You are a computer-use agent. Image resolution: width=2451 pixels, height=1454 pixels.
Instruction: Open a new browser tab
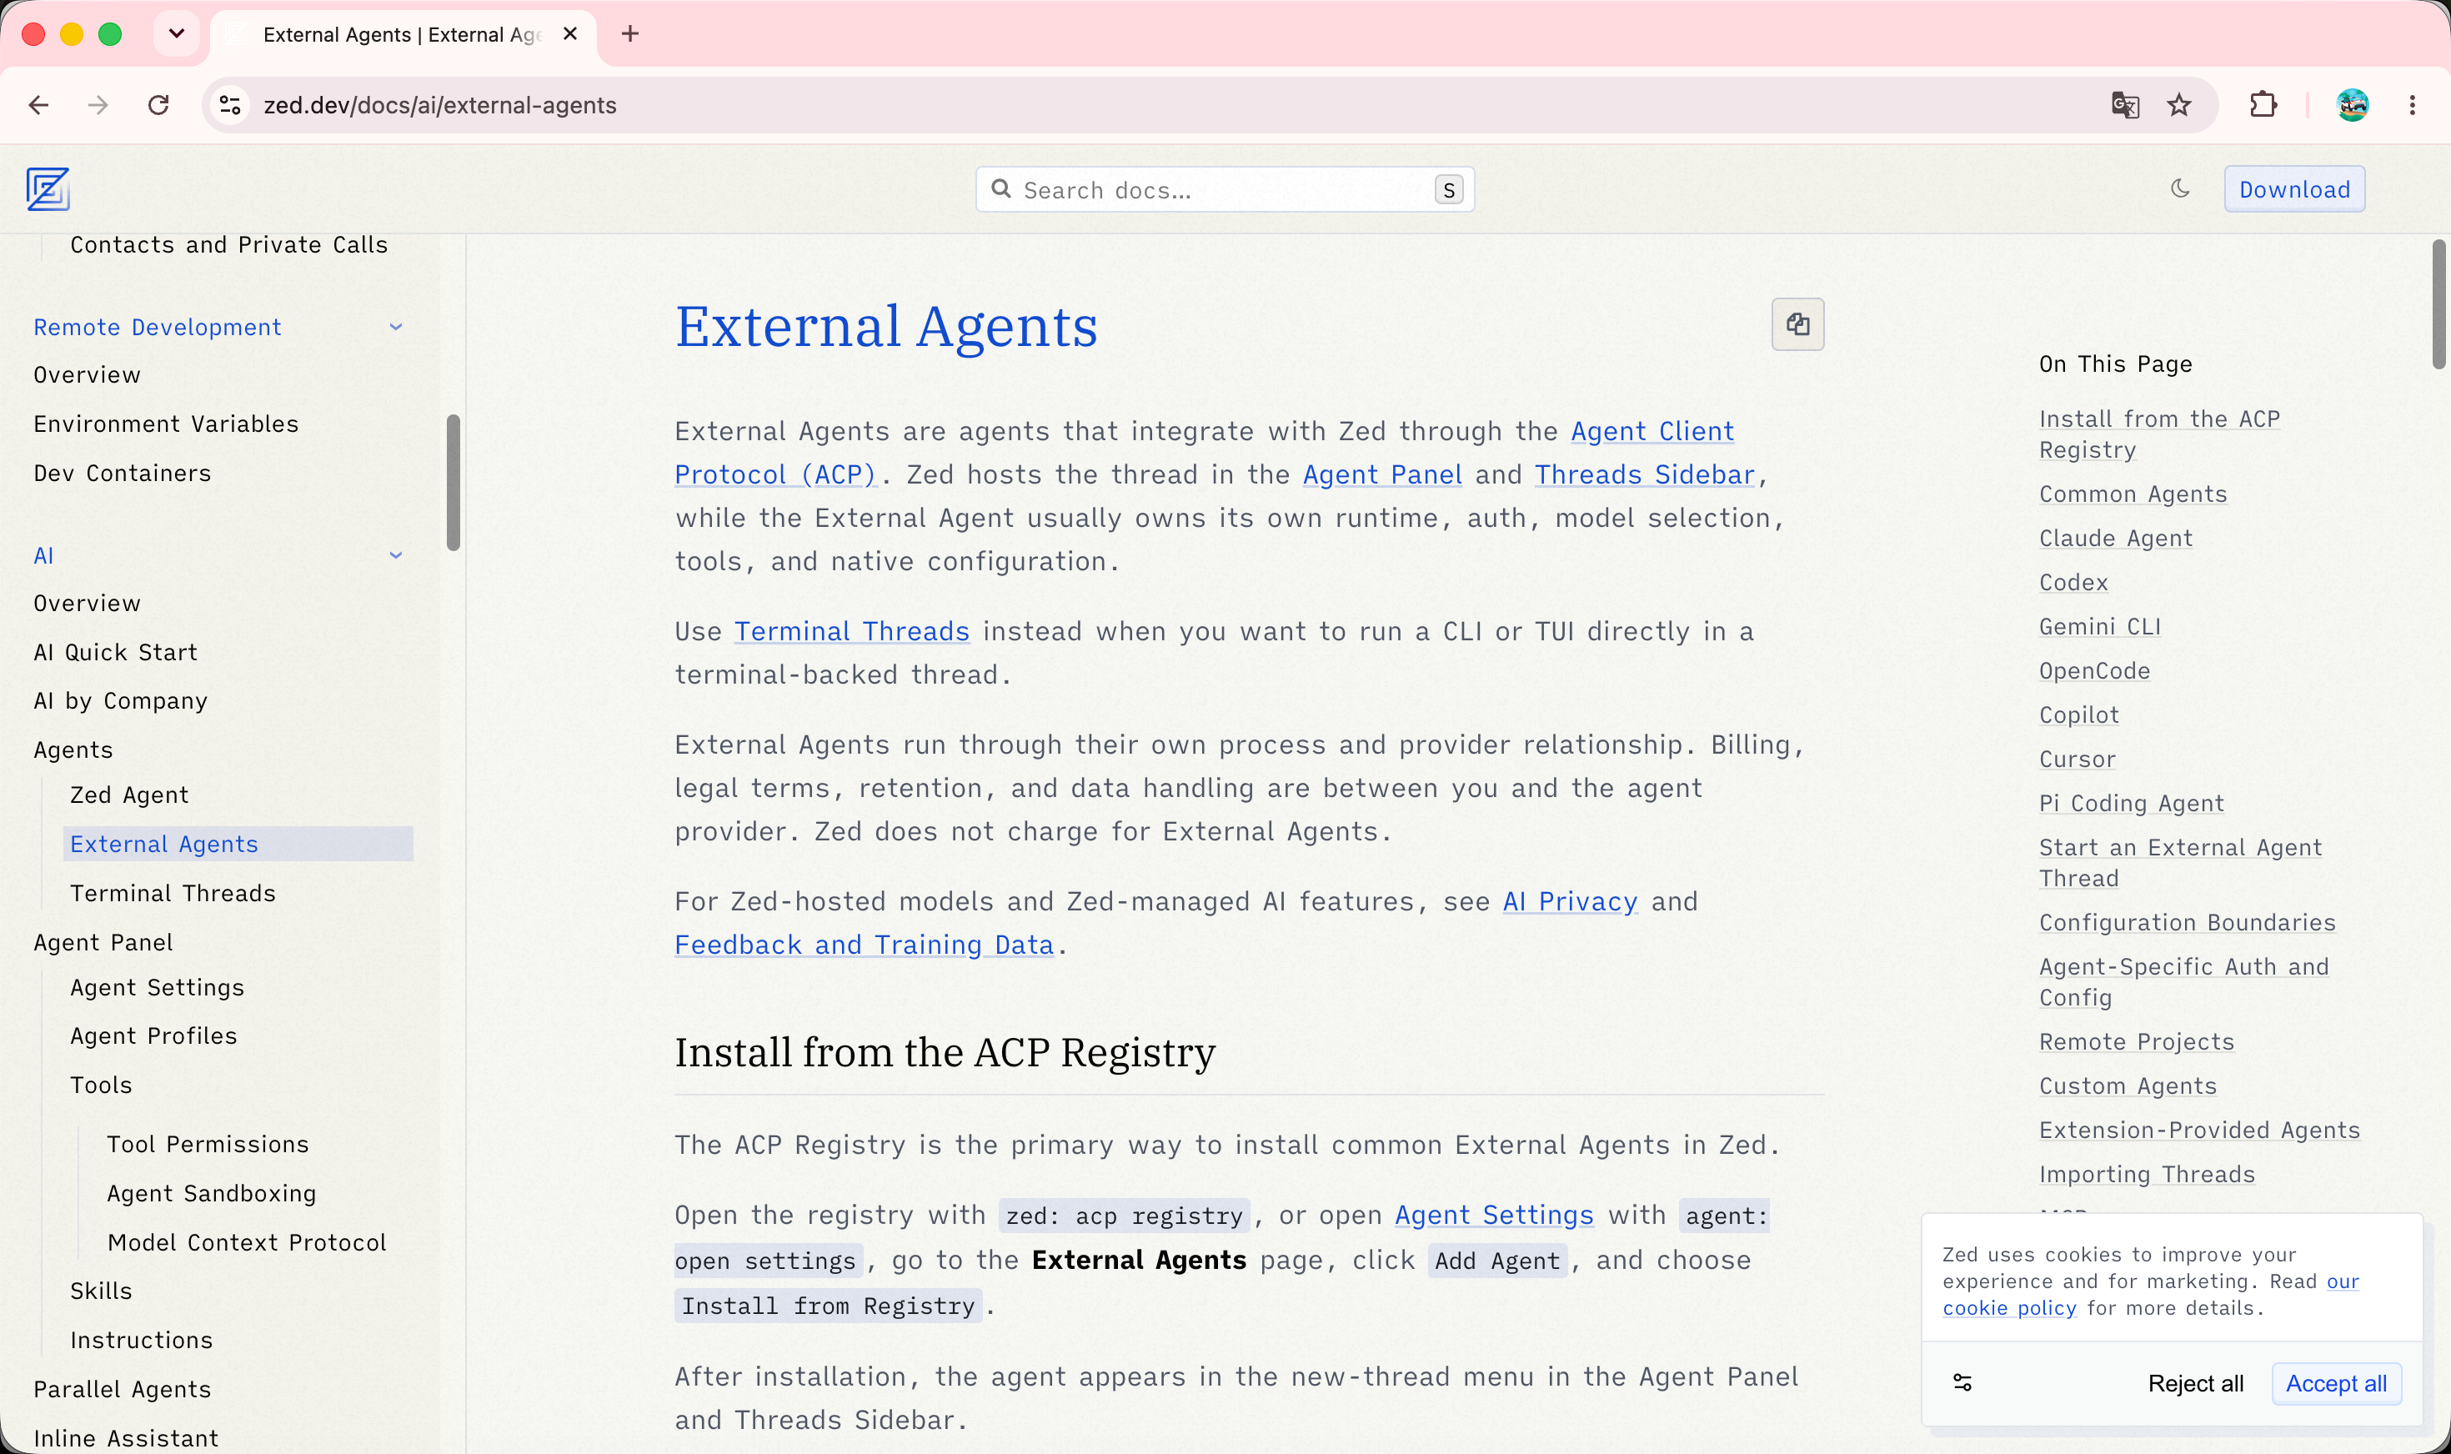(x=630, y=34)
